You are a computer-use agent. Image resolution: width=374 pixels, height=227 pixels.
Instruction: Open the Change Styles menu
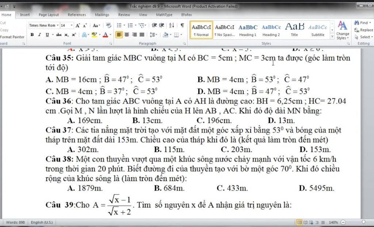coord(343,31)
